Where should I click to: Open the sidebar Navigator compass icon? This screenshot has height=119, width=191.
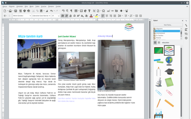pos(186,38)
